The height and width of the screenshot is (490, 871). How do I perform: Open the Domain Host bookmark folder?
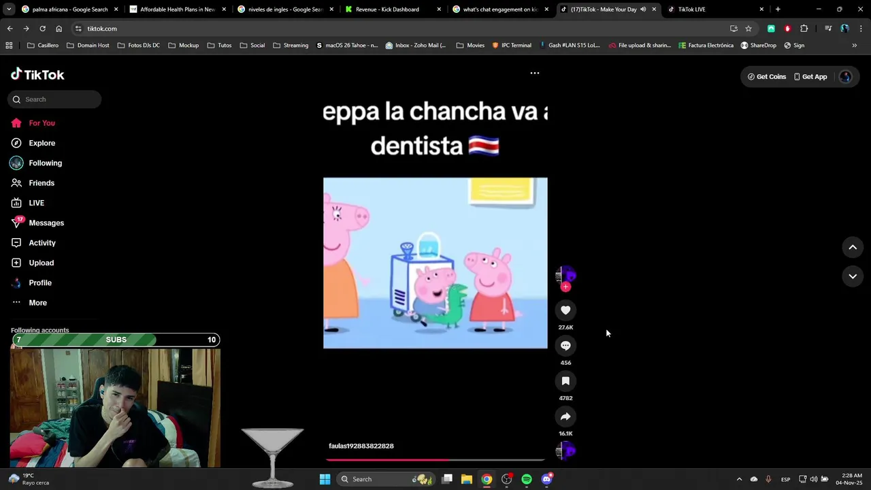(x=88, y=46)
